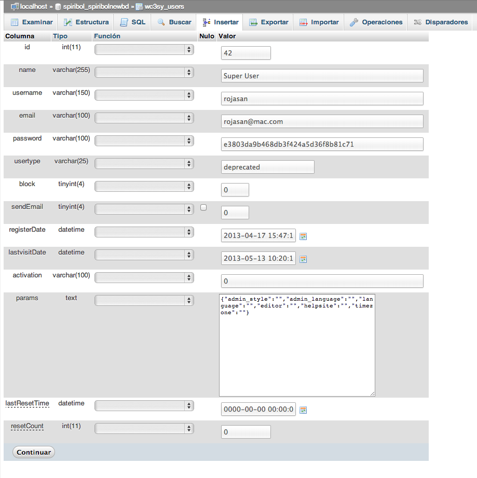This screenshot has height=478, width=477.
Task: Open the Función dropdown for registerDate
Action: tap(144, 232)
